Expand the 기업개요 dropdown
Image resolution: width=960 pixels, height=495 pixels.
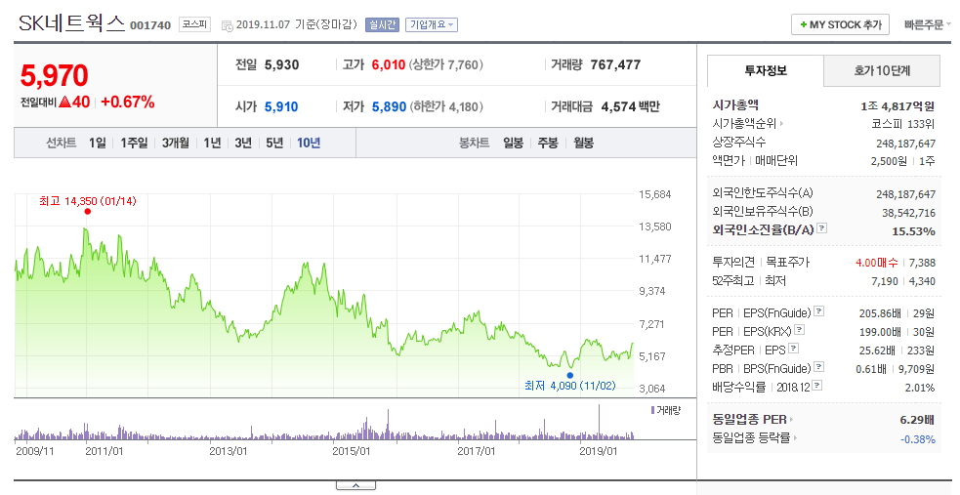(432, 25)
